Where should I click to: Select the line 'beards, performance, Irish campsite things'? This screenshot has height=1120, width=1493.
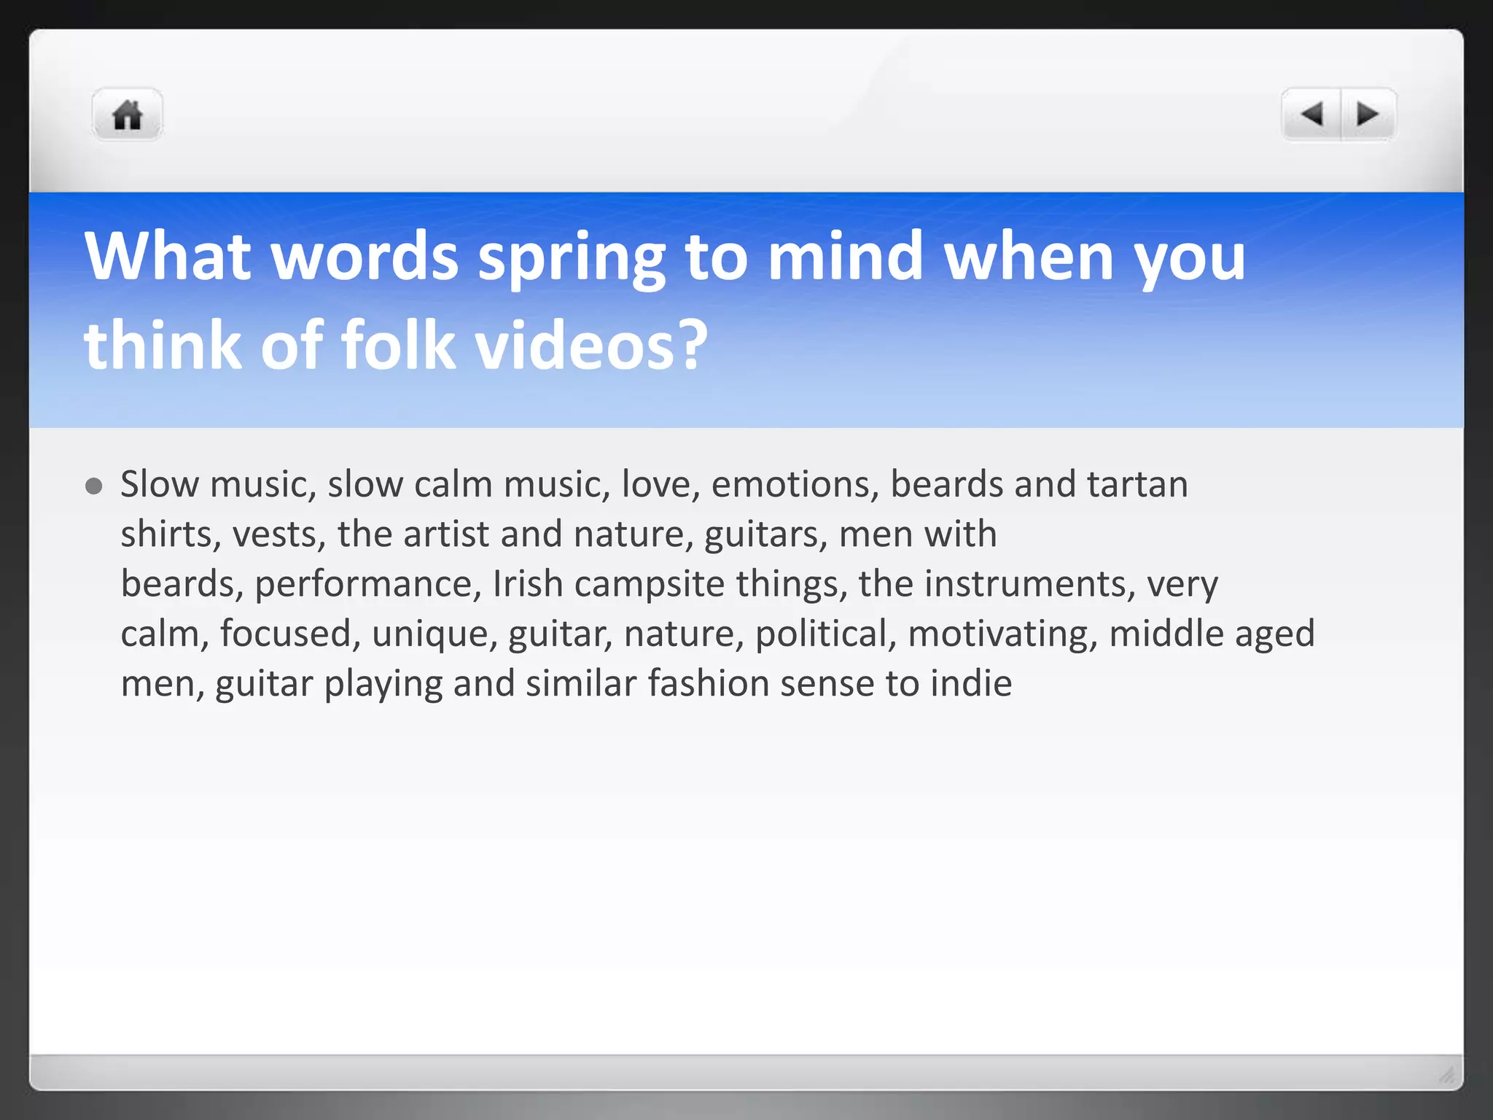point(669,584)
